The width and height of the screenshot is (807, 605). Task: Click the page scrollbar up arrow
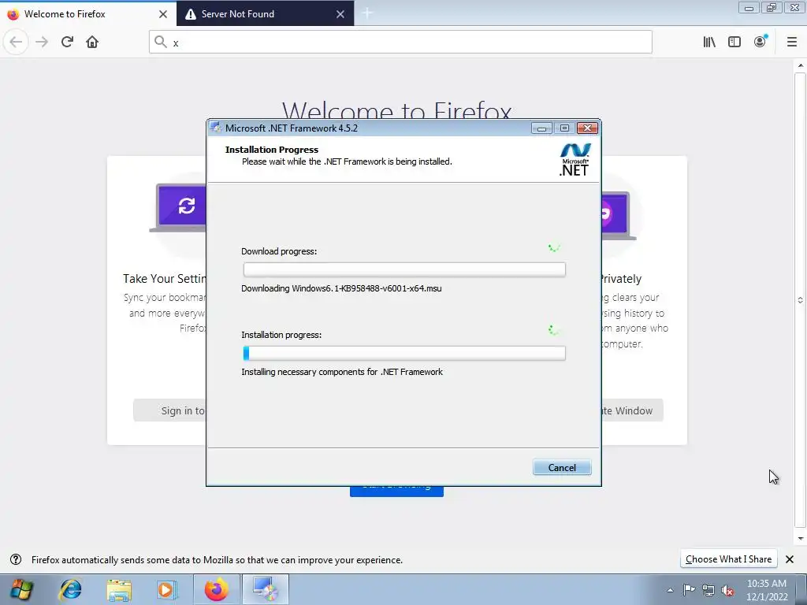coord(801,65)
